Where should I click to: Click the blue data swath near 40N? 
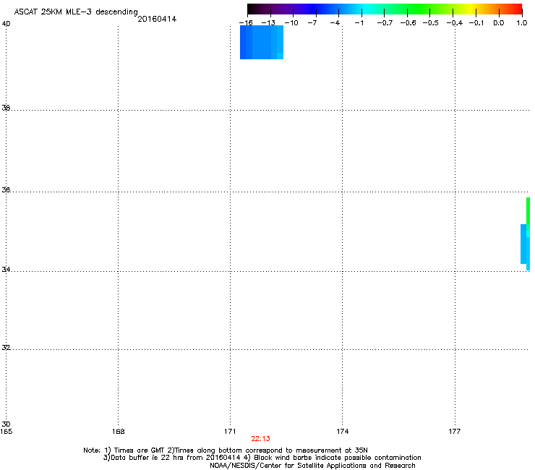point(262,43)
